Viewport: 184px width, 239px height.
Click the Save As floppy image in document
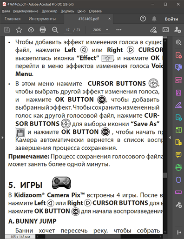pyautogui.click(x=20, y=133)
